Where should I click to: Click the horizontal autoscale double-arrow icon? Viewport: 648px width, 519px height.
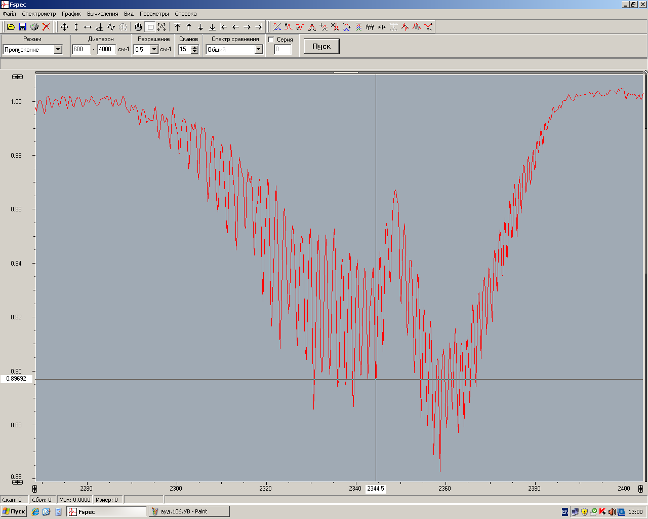click(x=88, y=27)
